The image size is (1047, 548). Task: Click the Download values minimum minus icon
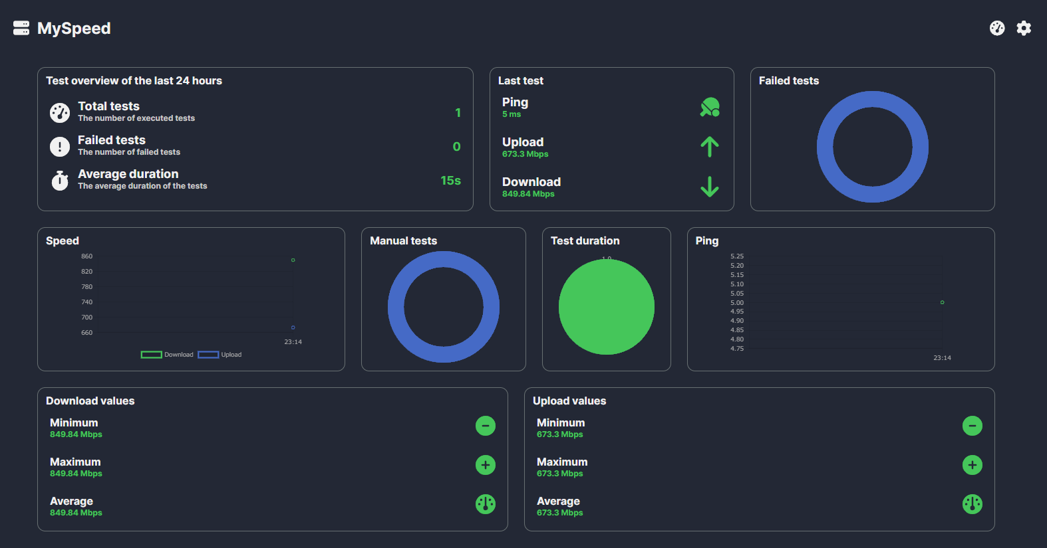tap(486, 426)
